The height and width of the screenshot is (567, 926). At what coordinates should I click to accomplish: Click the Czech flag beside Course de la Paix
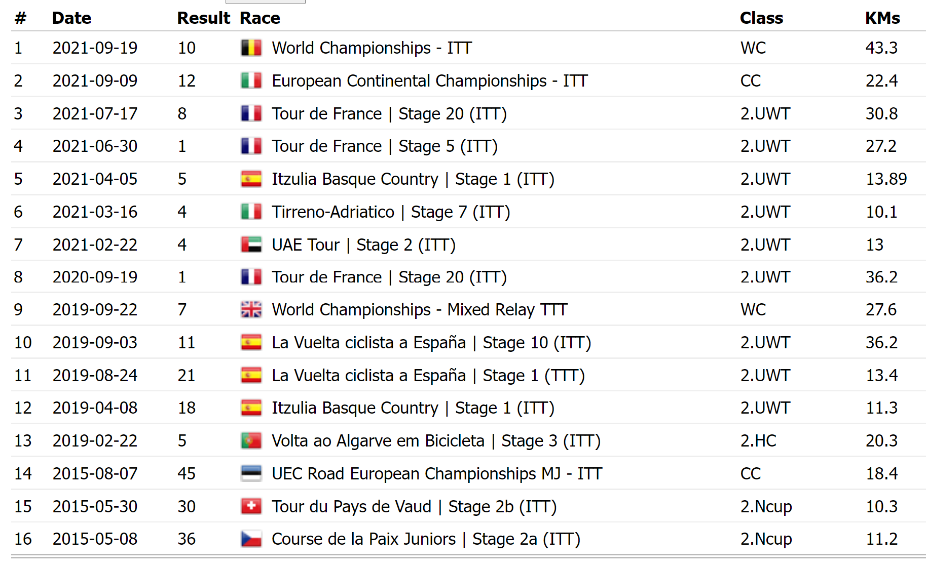pos(251,539)
